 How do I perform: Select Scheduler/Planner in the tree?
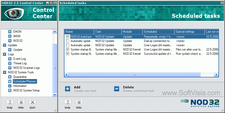coord(25,81)
